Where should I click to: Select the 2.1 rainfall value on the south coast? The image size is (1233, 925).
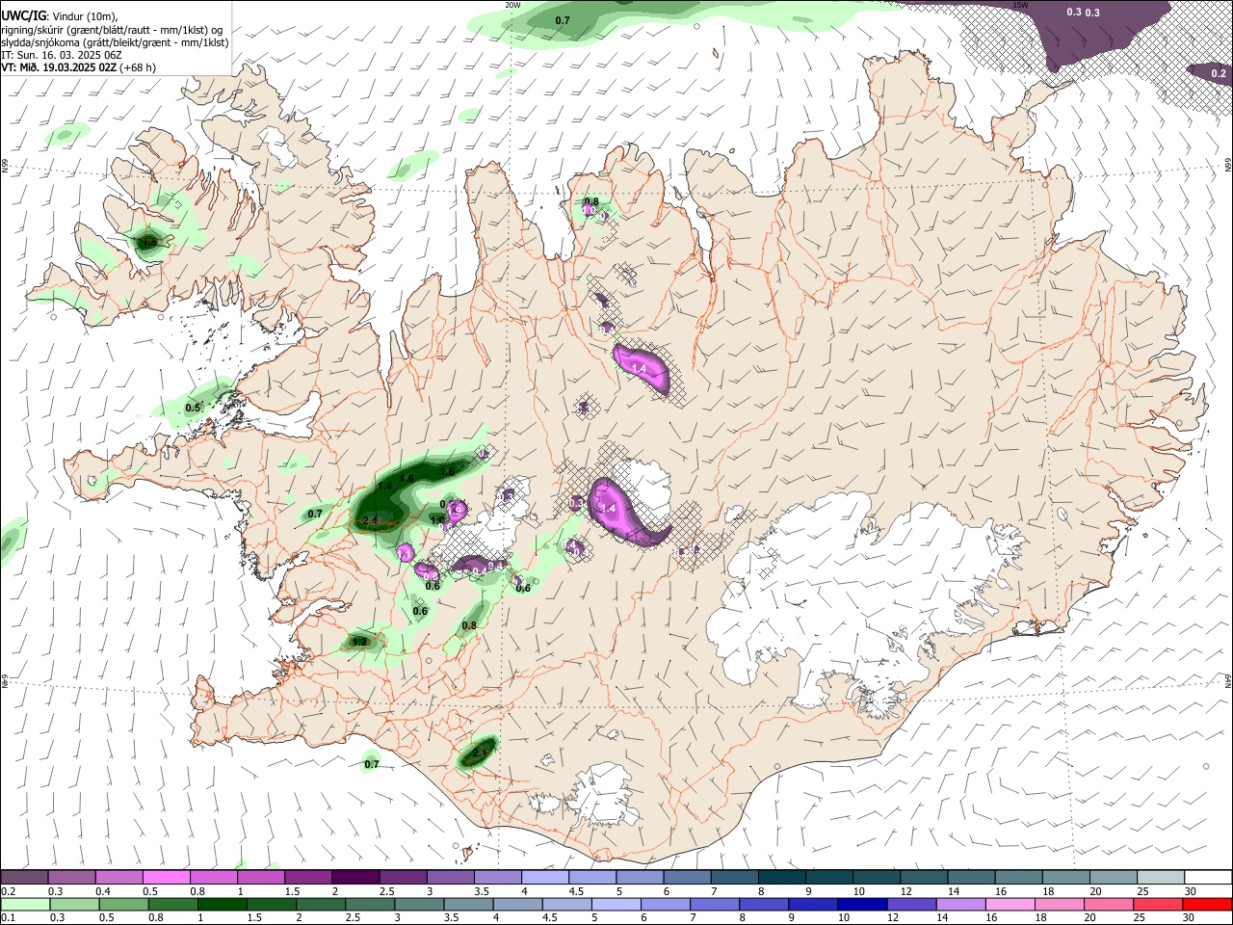point(481,753)
